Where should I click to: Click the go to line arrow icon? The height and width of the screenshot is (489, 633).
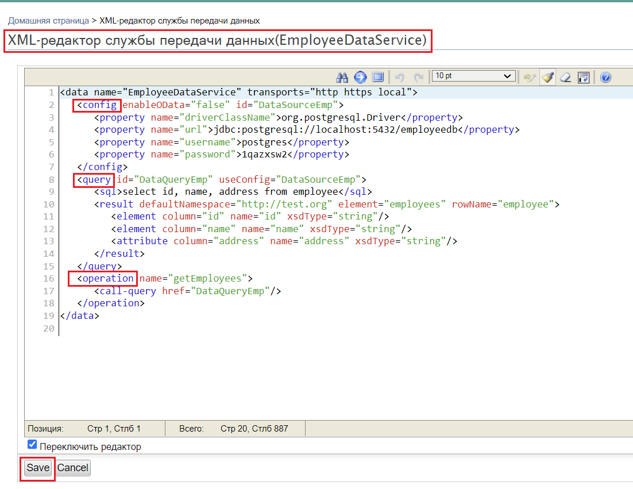click(x=360, y=77)
